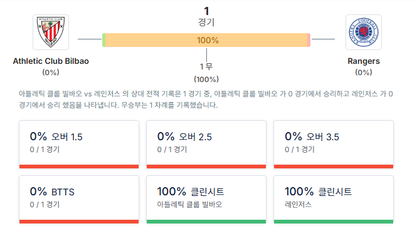The image size is (417, 231).
Task: Click the (0%) under Athletic Club Bilbao
Action: coord(51,72)
